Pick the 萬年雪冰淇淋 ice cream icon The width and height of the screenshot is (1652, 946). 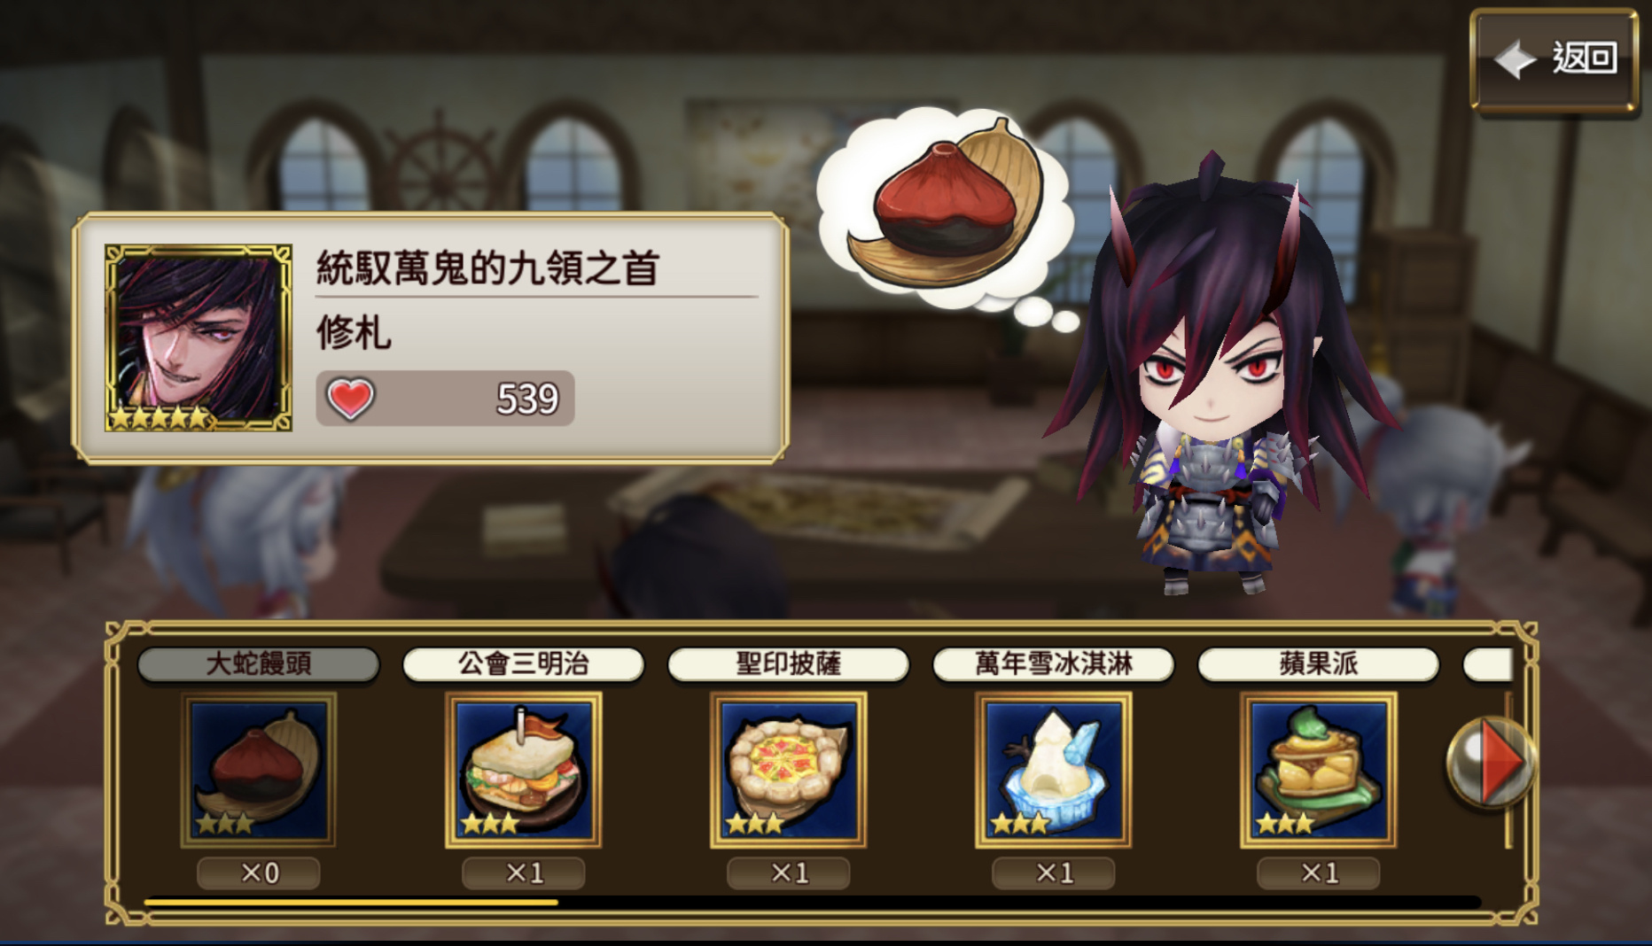1053,770
